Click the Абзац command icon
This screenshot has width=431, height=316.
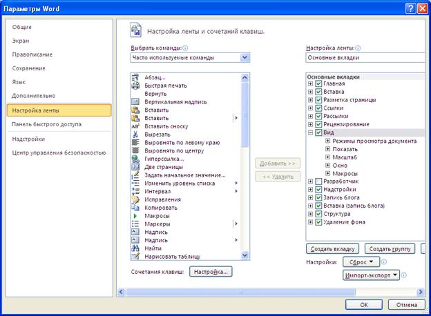136,77
